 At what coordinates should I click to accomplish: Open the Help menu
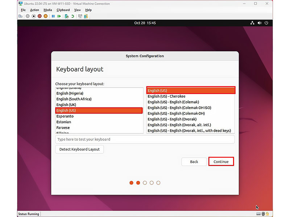[88, 10]
